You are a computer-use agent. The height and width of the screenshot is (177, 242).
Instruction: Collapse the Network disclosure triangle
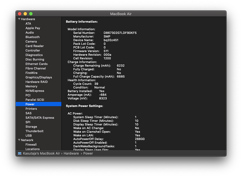coord(19,140)
